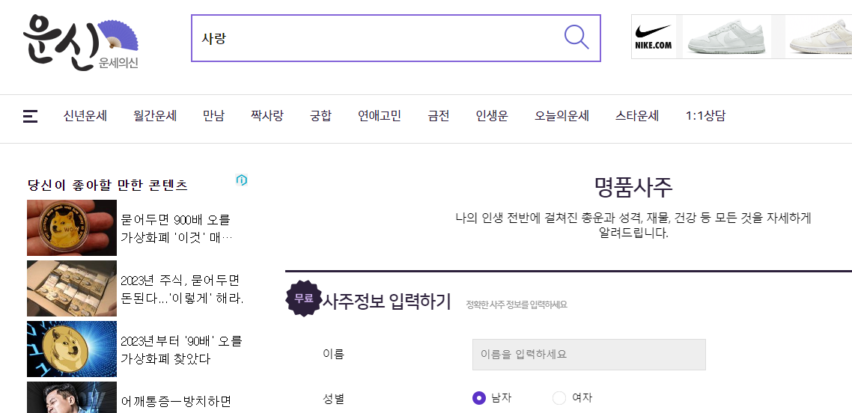Click the 성별 field label
This screenshot has height=413, width=852.
tap(334, 399)
